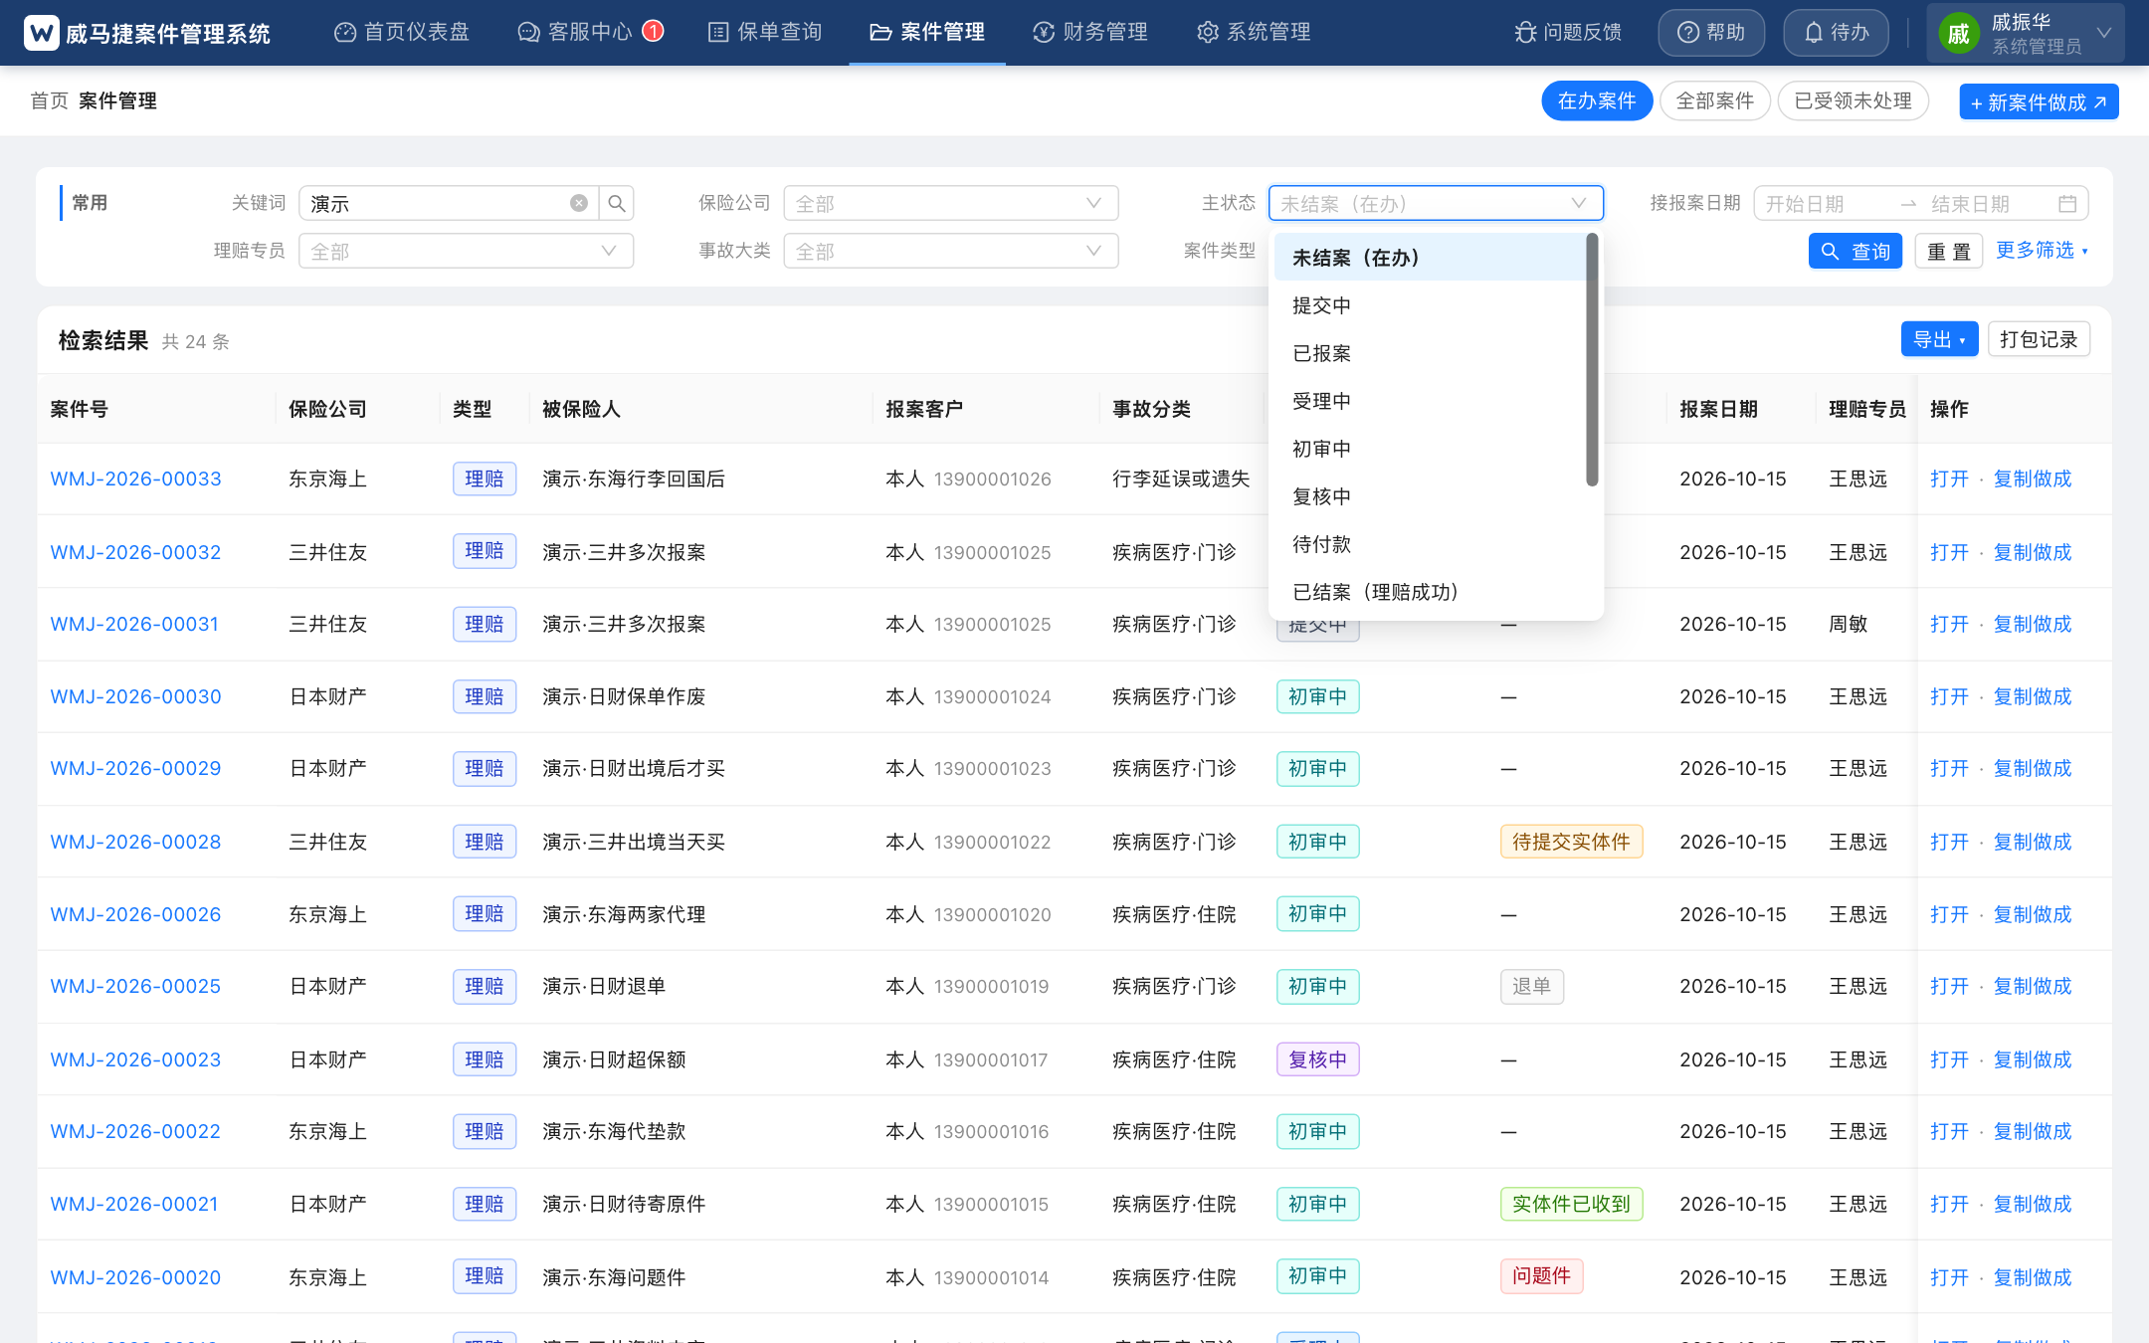Collapse the 主状态 dropdown

point(1436,203)
